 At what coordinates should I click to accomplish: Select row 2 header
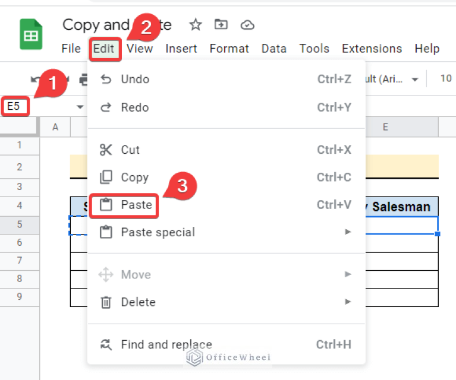(x=20, y=167)
